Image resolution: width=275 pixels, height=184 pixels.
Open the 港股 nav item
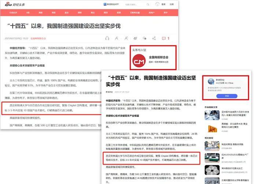41,12
